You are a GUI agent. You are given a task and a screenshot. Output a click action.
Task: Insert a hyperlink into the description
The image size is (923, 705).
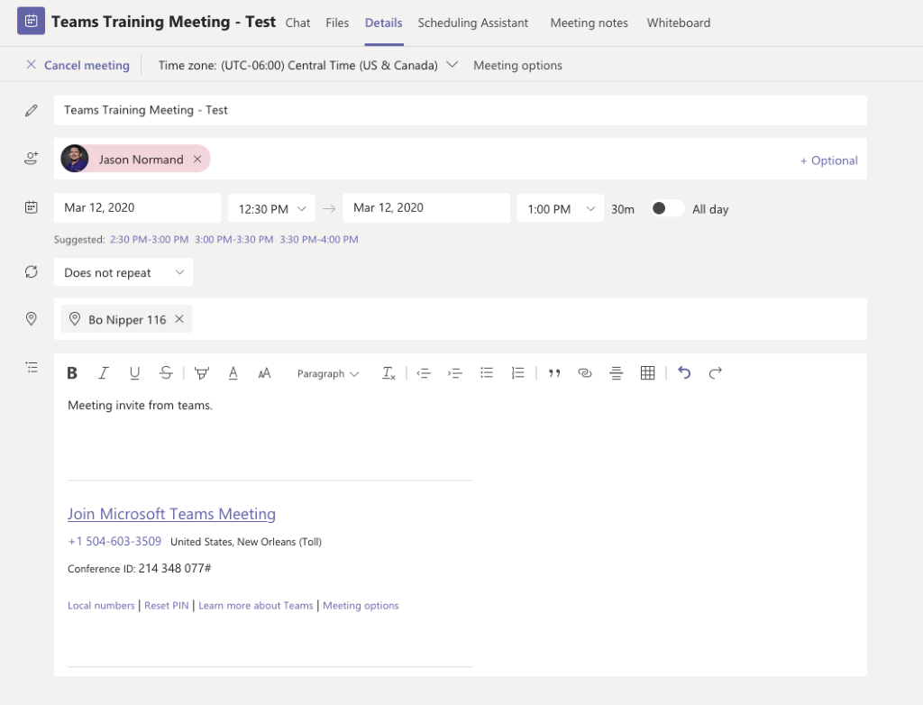pyautogui.click(x=584, y=373)
